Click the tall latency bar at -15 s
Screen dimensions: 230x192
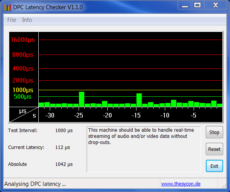(139, 100)
